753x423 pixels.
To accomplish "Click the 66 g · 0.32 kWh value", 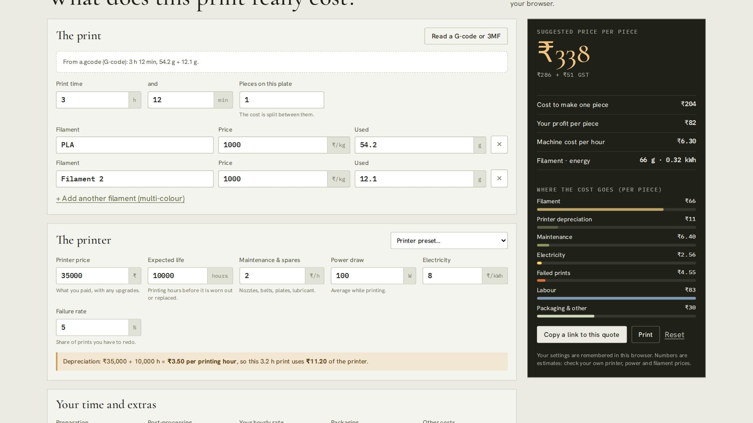I will click(x=668, y=160).
